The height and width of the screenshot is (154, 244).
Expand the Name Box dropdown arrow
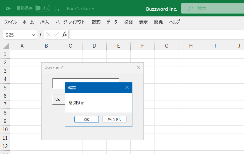[x=34, y=35]
